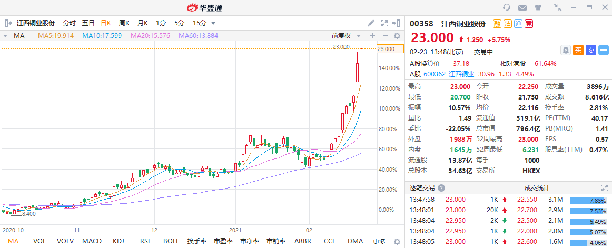Click MA20:15.576 legend value

coord(150,36)
